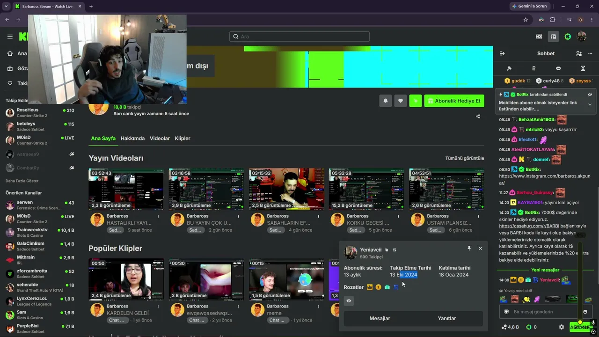Open emoji picker in message box
The height and width of the screenshot is (337, 599).
pyautogui.click(x=585, y=312)
